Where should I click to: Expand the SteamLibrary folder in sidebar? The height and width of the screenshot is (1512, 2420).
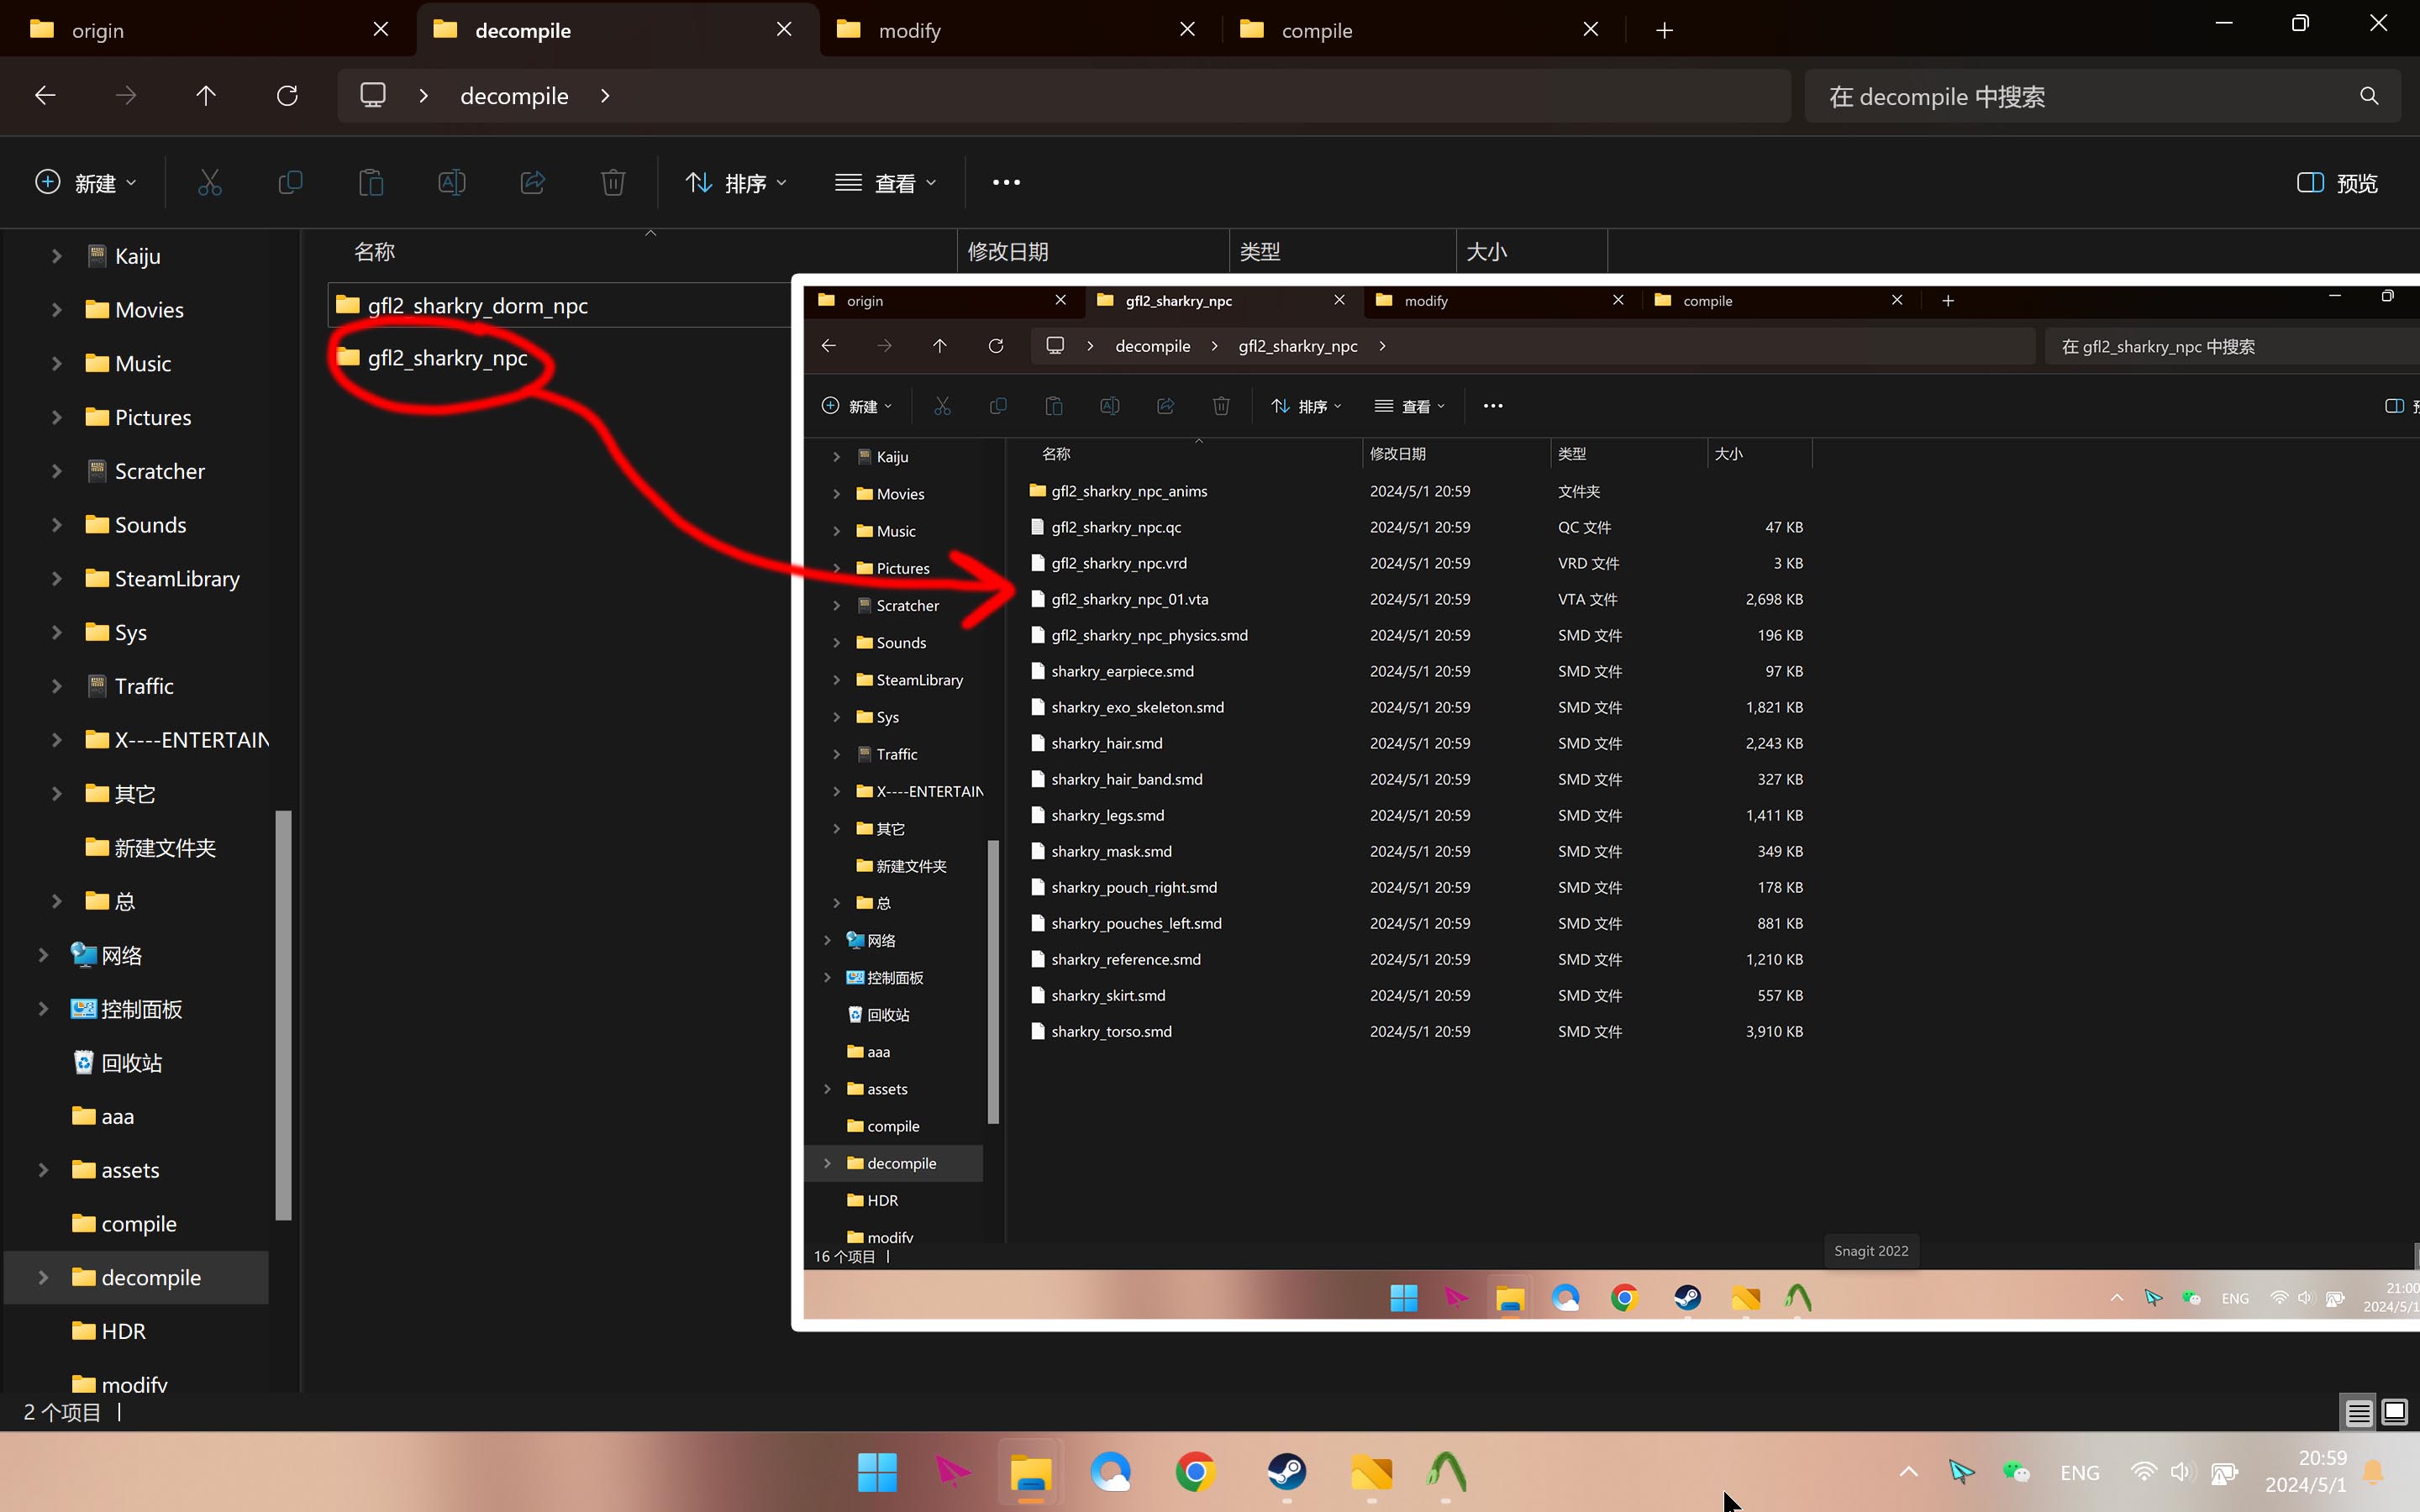click(x=57, y=579)
